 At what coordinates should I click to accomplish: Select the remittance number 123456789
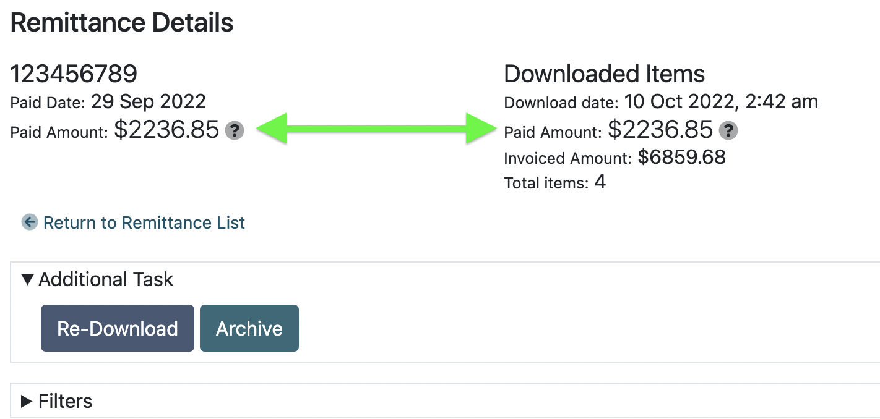coord(74,74)
